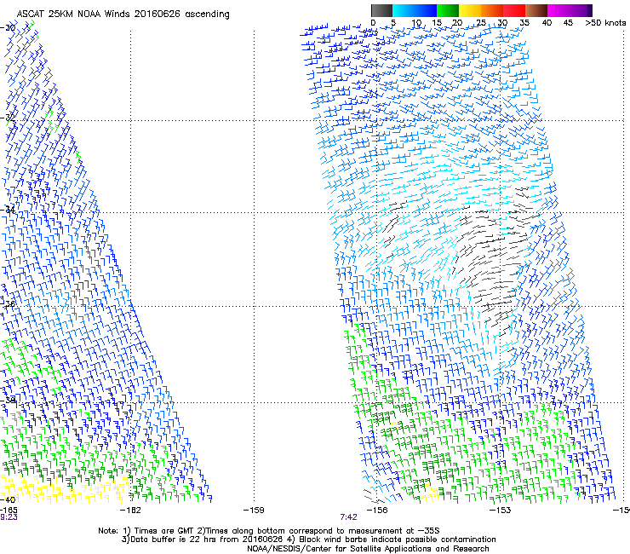Click the 'NOAA/NESDIS/Center for Satellite Applications and Research' credit
630x554 pixels.
[368, 549]
